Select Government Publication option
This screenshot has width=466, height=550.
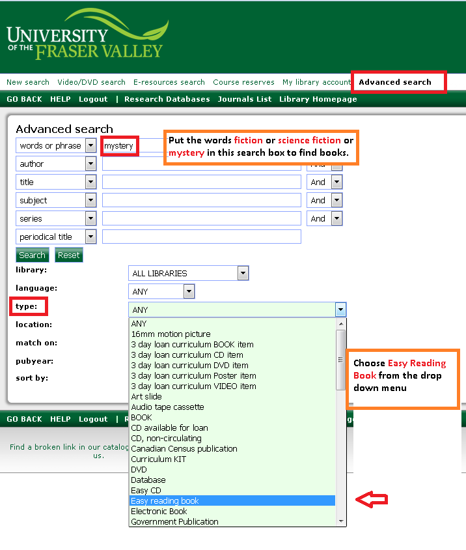pos(232,521)
